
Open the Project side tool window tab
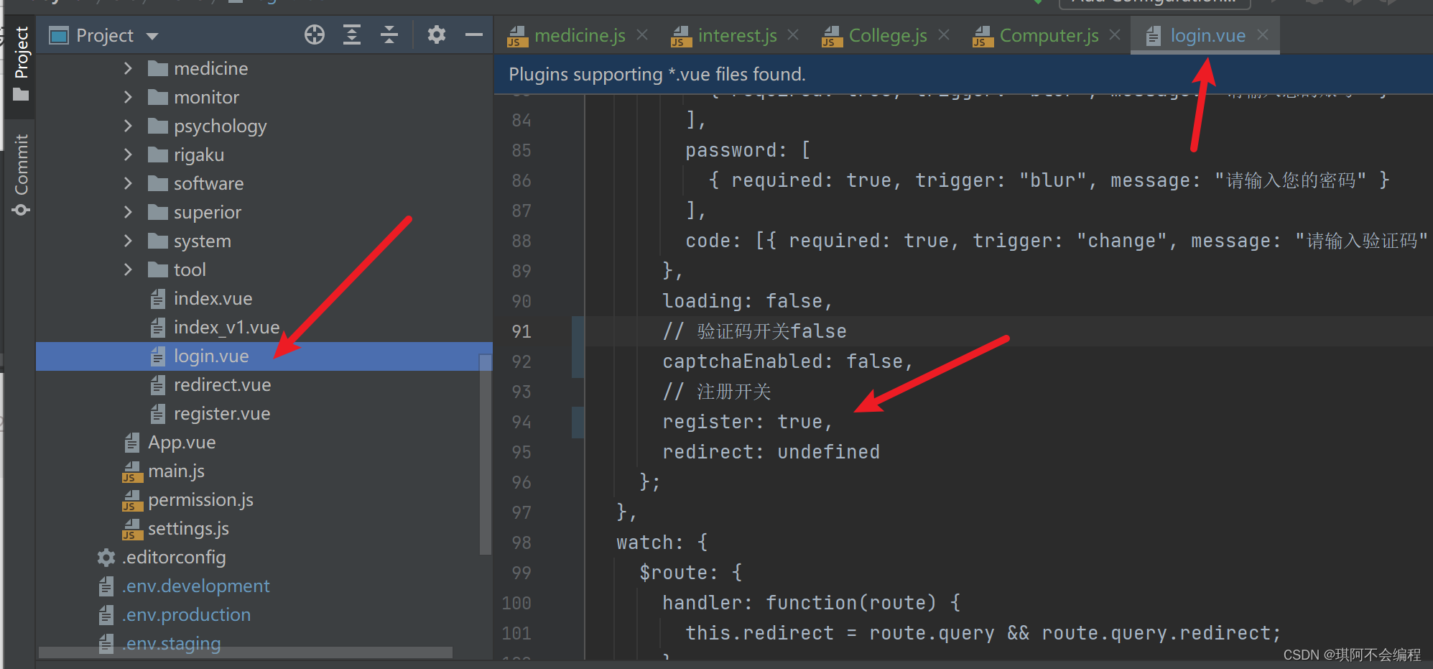click(21, 63)
